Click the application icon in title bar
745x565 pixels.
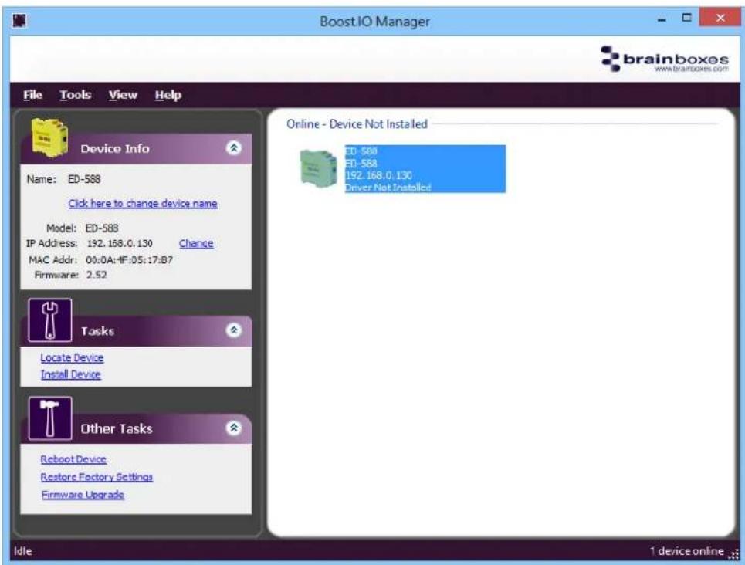[19, 21]
